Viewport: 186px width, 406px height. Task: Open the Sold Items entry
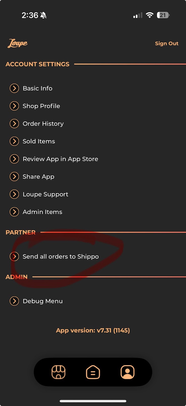click(39, 141)
